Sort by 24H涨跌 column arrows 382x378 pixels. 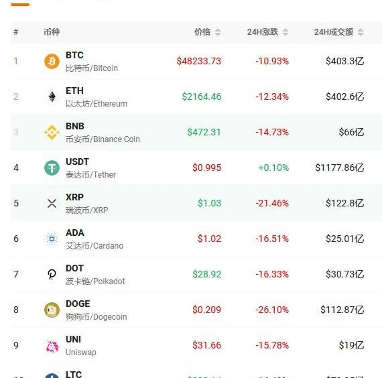(285, 32)
